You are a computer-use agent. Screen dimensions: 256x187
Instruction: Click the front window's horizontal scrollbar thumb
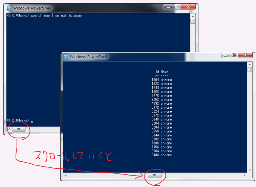pyautogui.click(x=155, y=175)
